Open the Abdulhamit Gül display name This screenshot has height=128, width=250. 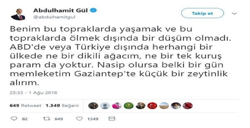coord(61,11)
